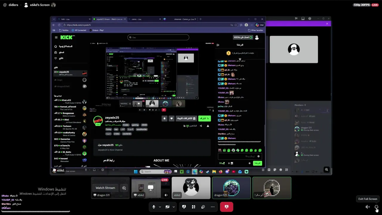The image size is (382, 215).
Task: Open Kick Browse sidebar item in stream
Action: coord(59,52)
